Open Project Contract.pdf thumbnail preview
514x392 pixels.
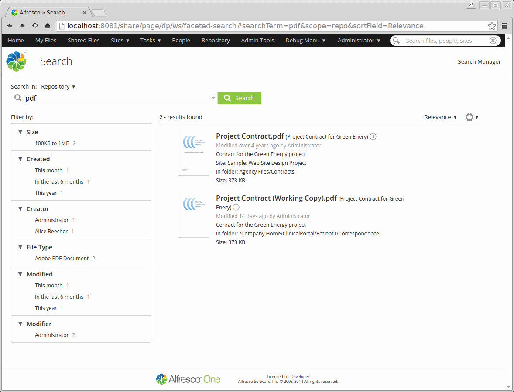click(x=194, y=154)
